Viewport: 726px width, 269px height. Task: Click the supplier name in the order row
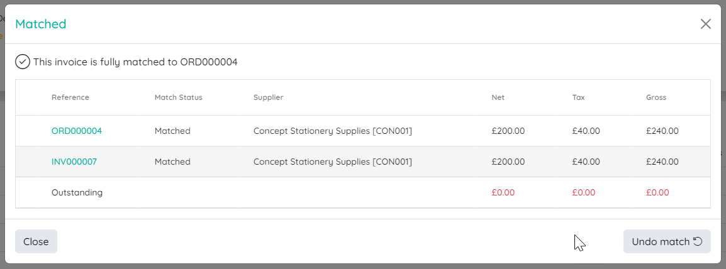(332, 131)
